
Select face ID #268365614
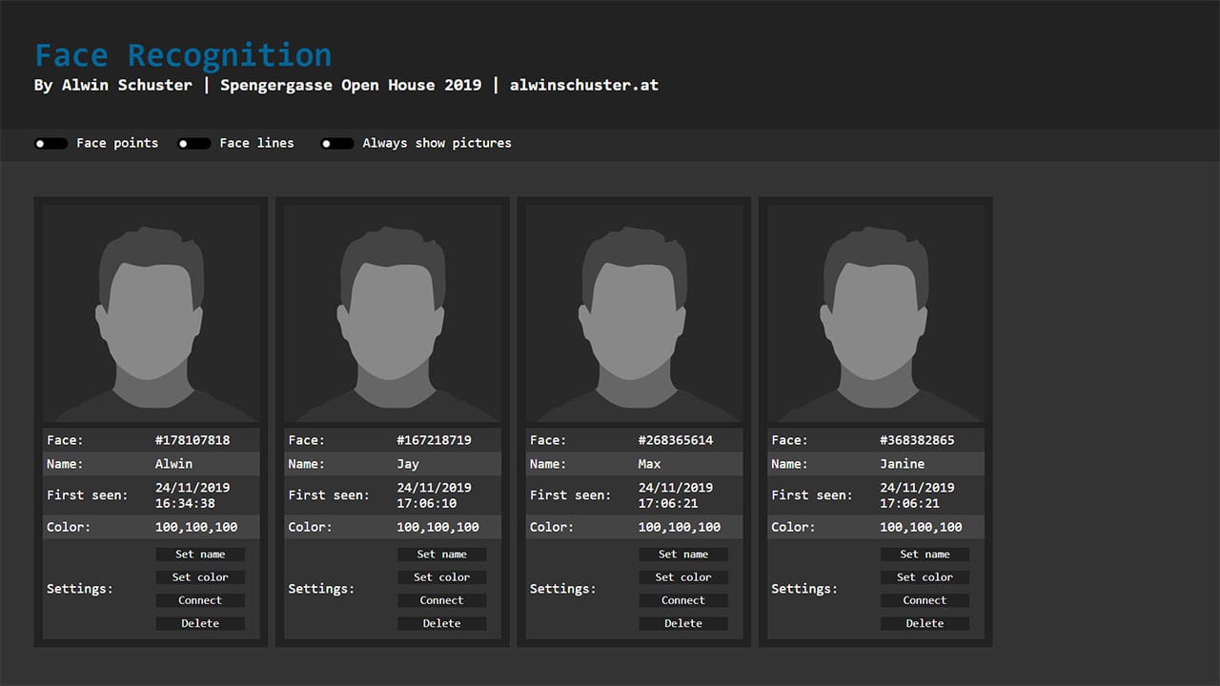[x=676, y=440]
